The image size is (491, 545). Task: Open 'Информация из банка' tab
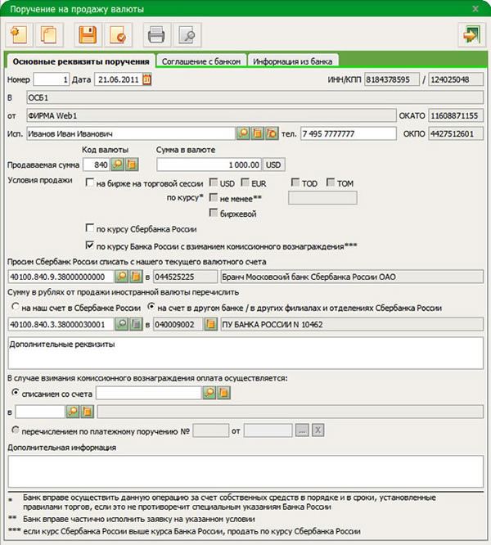pos(293,61)
